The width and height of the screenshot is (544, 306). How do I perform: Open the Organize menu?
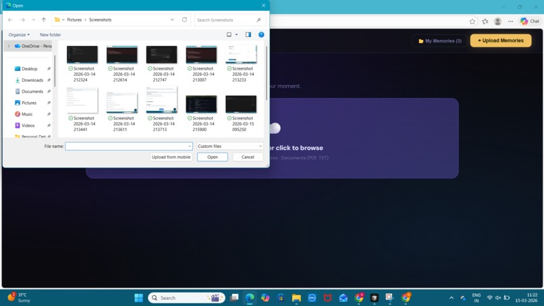coord(19,34)
